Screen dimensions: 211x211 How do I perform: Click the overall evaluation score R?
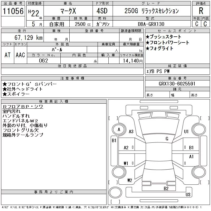pos(201,11)
